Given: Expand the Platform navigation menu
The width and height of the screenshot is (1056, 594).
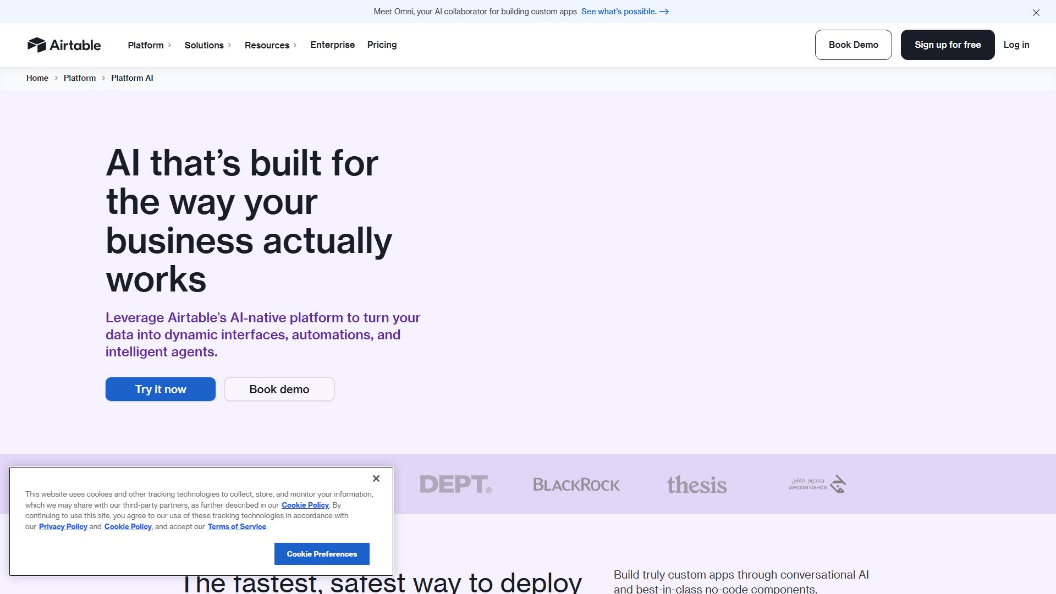Looking at the screenshot, I should tap(150, 45).
